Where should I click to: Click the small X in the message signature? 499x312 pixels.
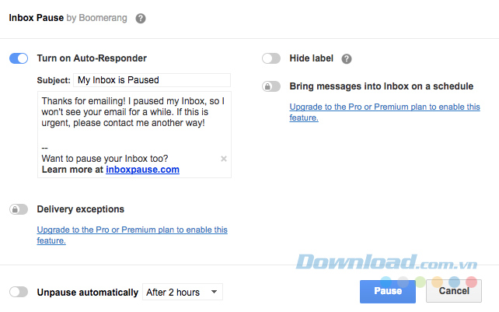click(224, 159)
